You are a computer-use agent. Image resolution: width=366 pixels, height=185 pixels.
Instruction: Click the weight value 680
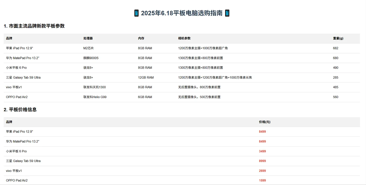point(336,58)
